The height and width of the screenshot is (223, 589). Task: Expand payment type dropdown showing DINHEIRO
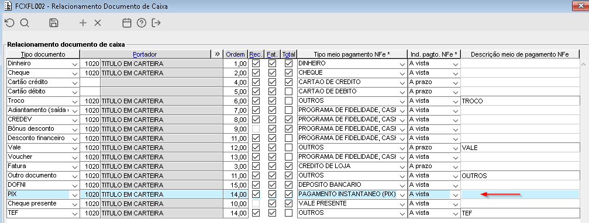(402, 64)
